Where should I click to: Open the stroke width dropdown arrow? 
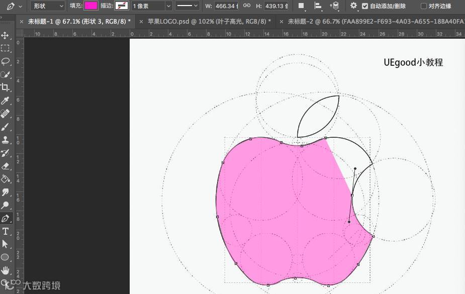pos(168,6)
